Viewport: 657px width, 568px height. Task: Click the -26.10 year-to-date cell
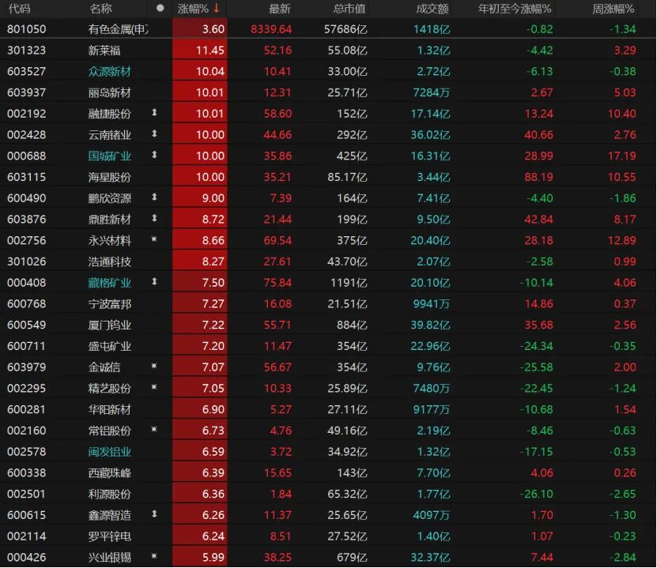pos(536,495)
